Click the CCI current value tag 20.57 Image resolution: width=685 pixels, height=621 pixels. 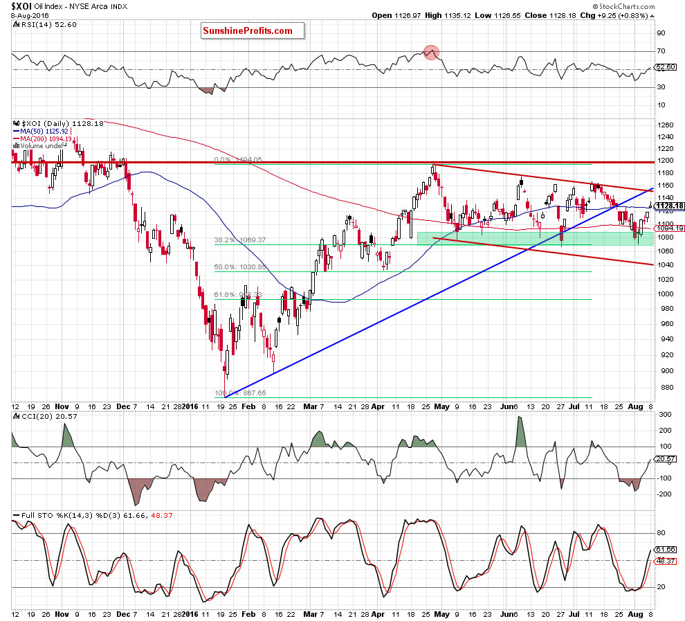pyautogui.click(x=666, y=459)
